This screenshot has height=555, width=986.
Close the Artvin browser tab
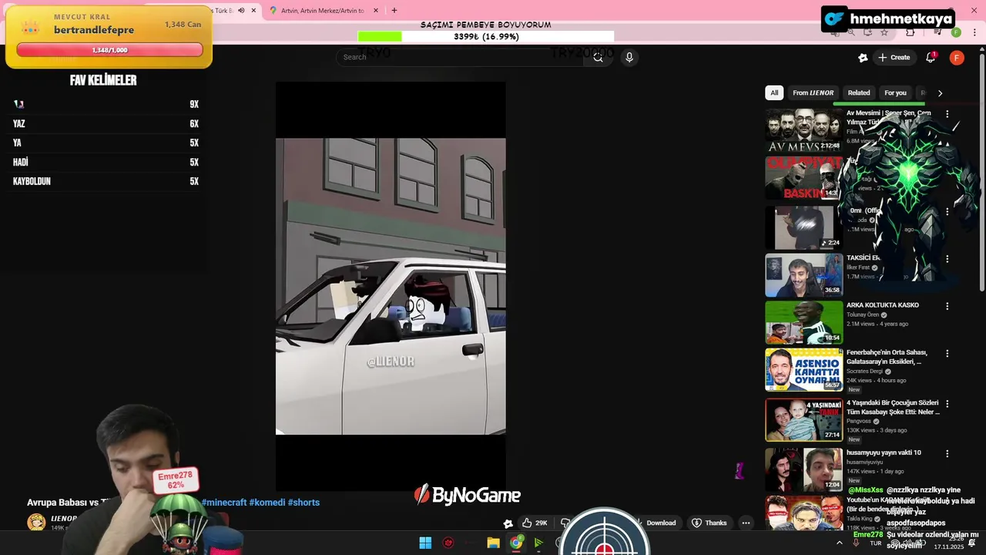[376, 11]
